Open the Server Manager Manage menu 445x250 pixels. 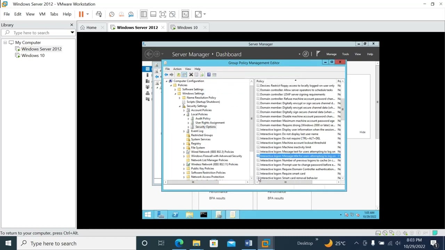331,54
